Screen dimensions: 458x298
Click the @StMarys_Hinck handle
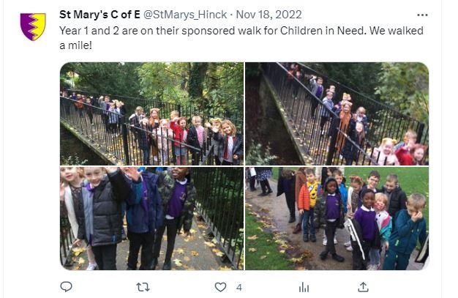click(185, 15)
